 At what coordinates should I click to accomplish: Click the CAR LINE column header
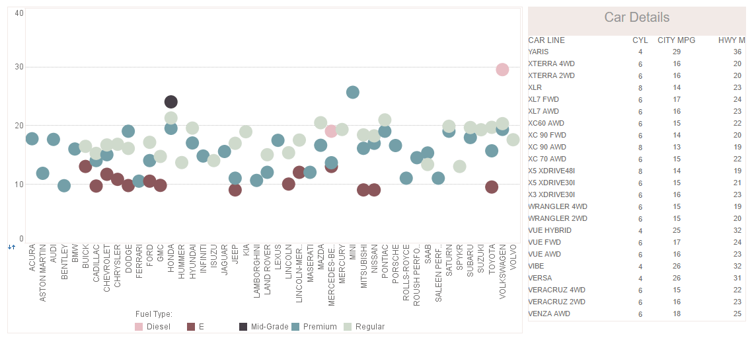(546, 40)
